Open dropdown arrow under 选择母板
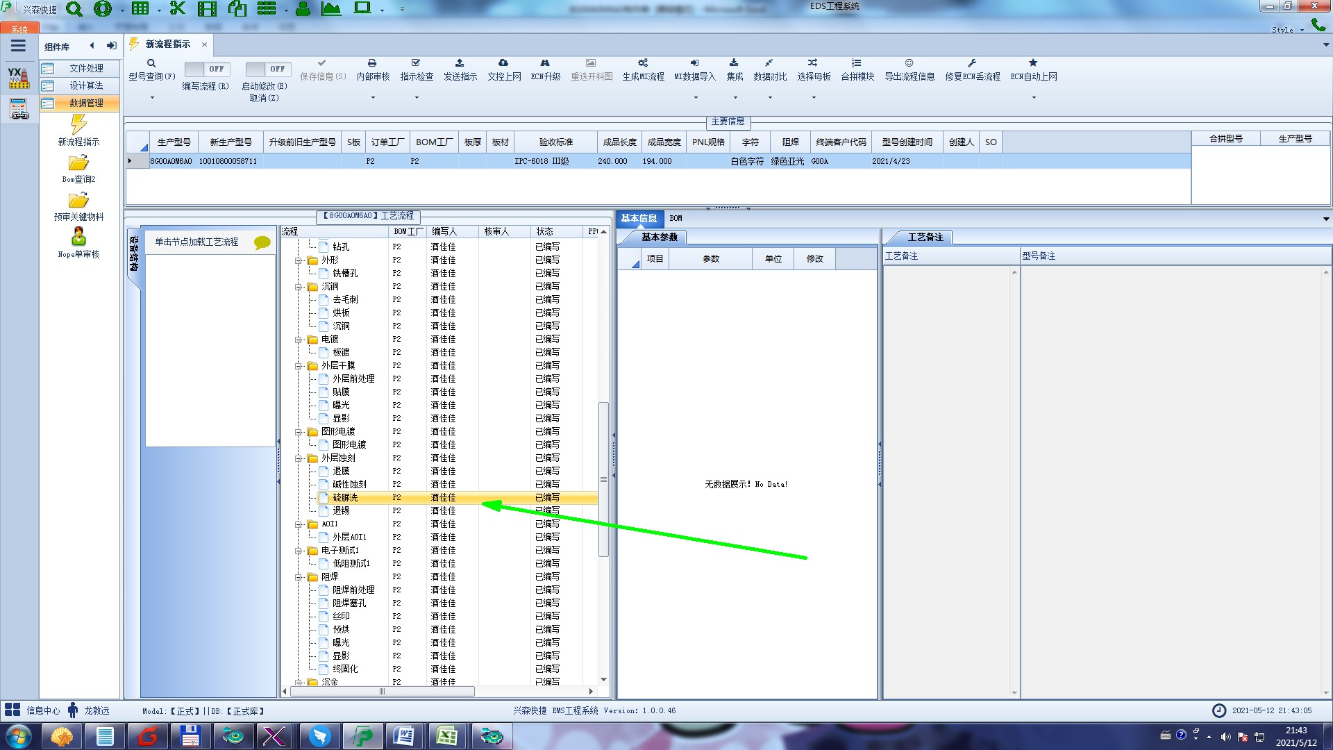1333x750 pixels. click(814, 98)
